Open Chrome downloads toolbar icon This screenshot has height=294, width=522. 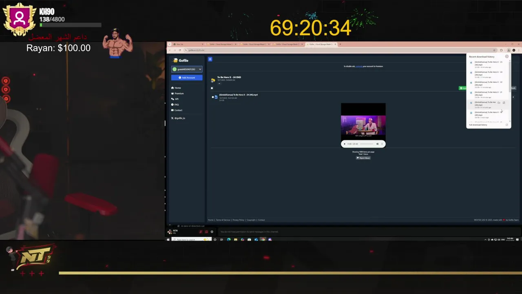pos(509,50)
